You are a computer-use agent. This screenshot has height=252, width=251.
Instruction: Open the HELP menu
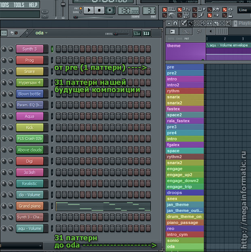pos(33,5)
